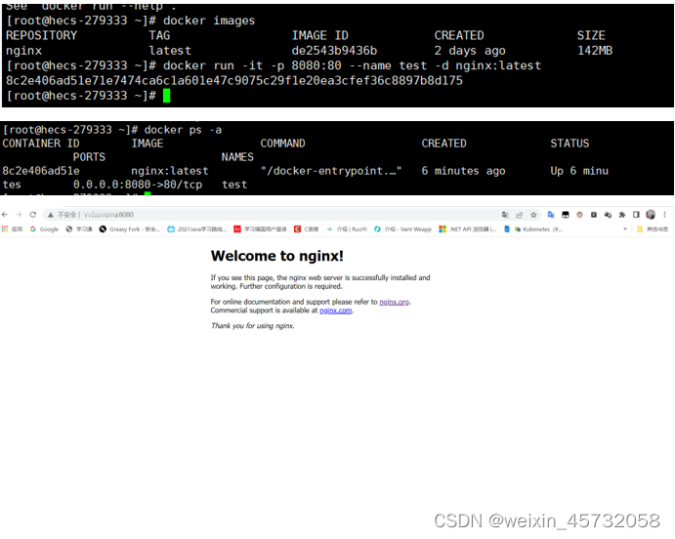The image size is (675, 539).
Task: Open the Kubernetes bookmark
Action: [539, 229]
